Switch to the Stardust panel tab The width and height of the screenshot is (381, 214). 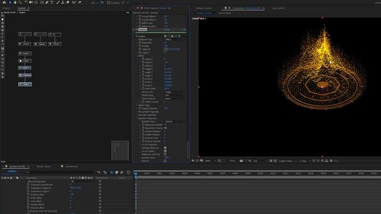(x=21, y=8)
